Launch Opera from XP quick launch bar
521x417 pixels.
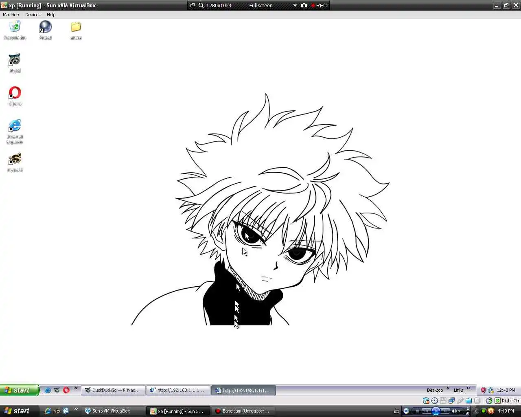[66, 390]
